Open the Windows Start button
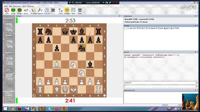Image resolution: width=200 pixels, height=112 pixels. pos(5,109)
